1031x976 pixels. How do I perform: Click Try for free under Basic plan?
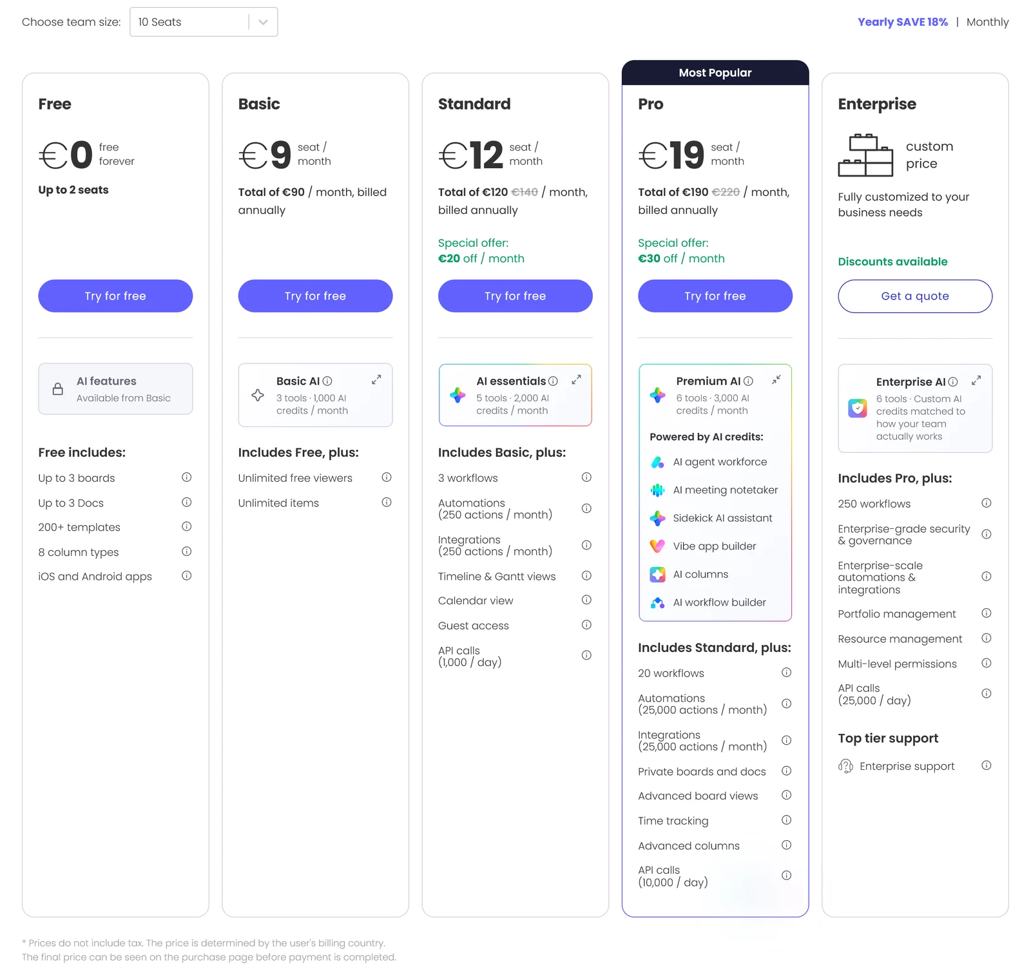coord(315,296)
